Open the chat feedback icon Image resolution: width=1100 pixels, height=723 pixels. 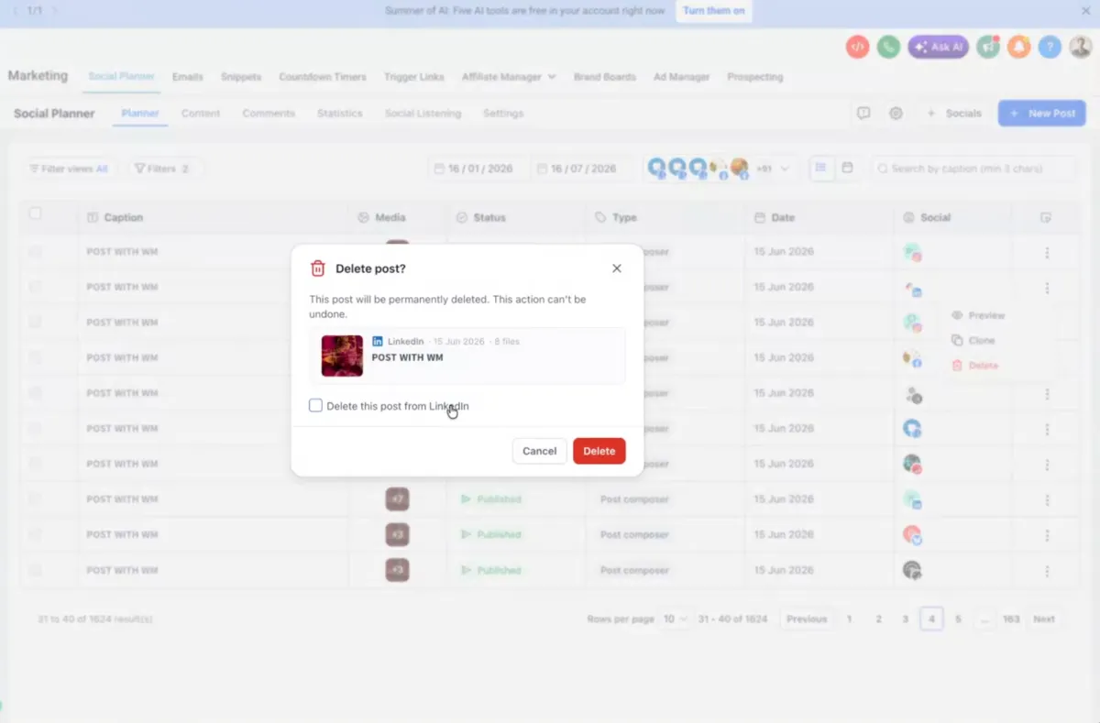pos(863,114)
